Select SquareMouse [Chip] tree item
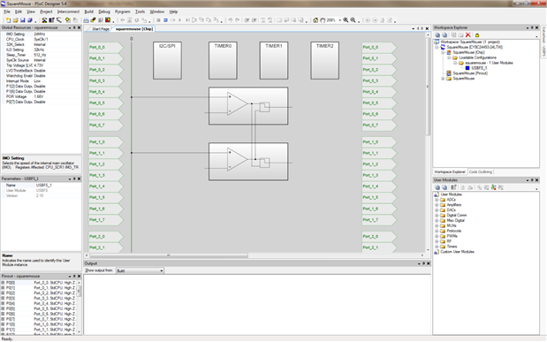Screen dimensions: 547x342 point(468,52)
